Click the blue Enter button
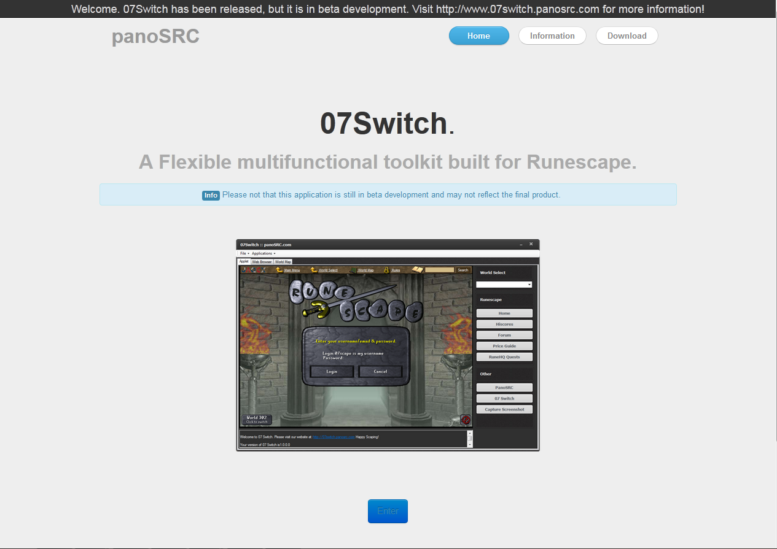The width and height of the screenshot is (777, 549). coord(388,511)
